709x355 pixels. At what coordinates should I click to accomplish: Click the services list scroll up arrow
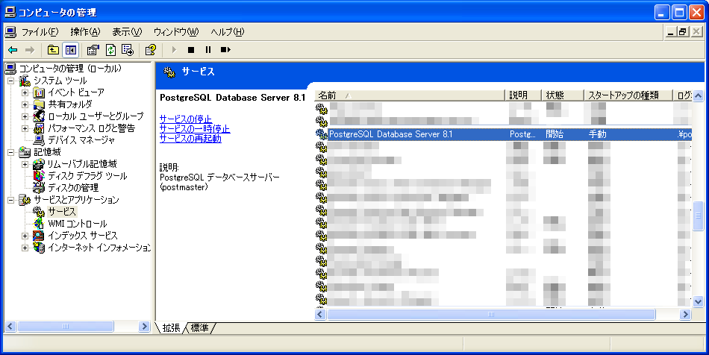(x=698, y=95)
